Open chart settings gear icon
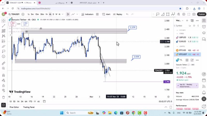Image resolution: width=207 pixels, height=116 pixels. (x=184, y=14)
